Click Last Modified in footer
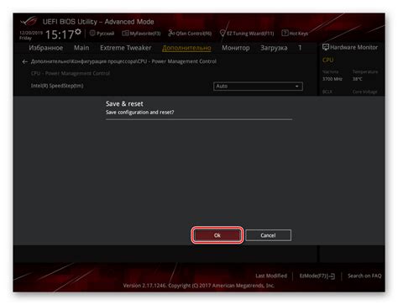The height and width of the screenshot is (305, 398). point(271,276)
